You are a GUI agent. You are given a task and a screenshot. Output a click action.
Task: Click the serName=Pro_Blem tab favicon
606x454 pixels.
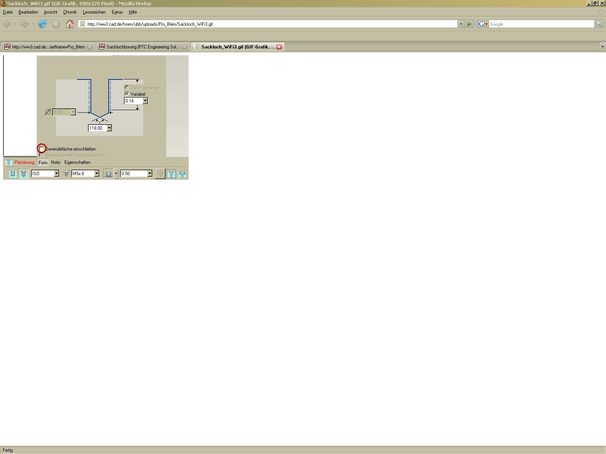pyautogui.click(x=7, y=47)
